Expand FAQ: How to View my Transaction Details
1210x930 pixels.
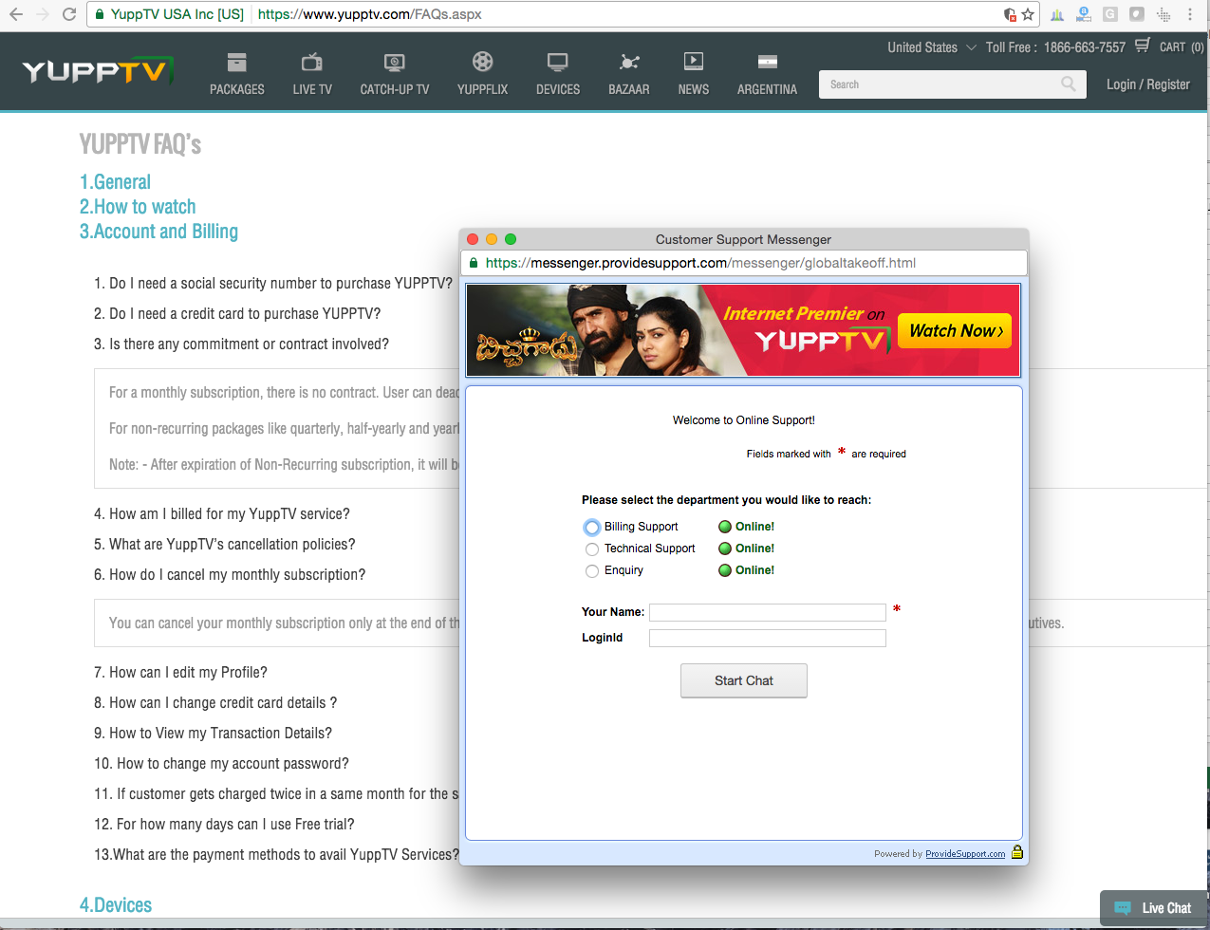click(x=213, y=733)
